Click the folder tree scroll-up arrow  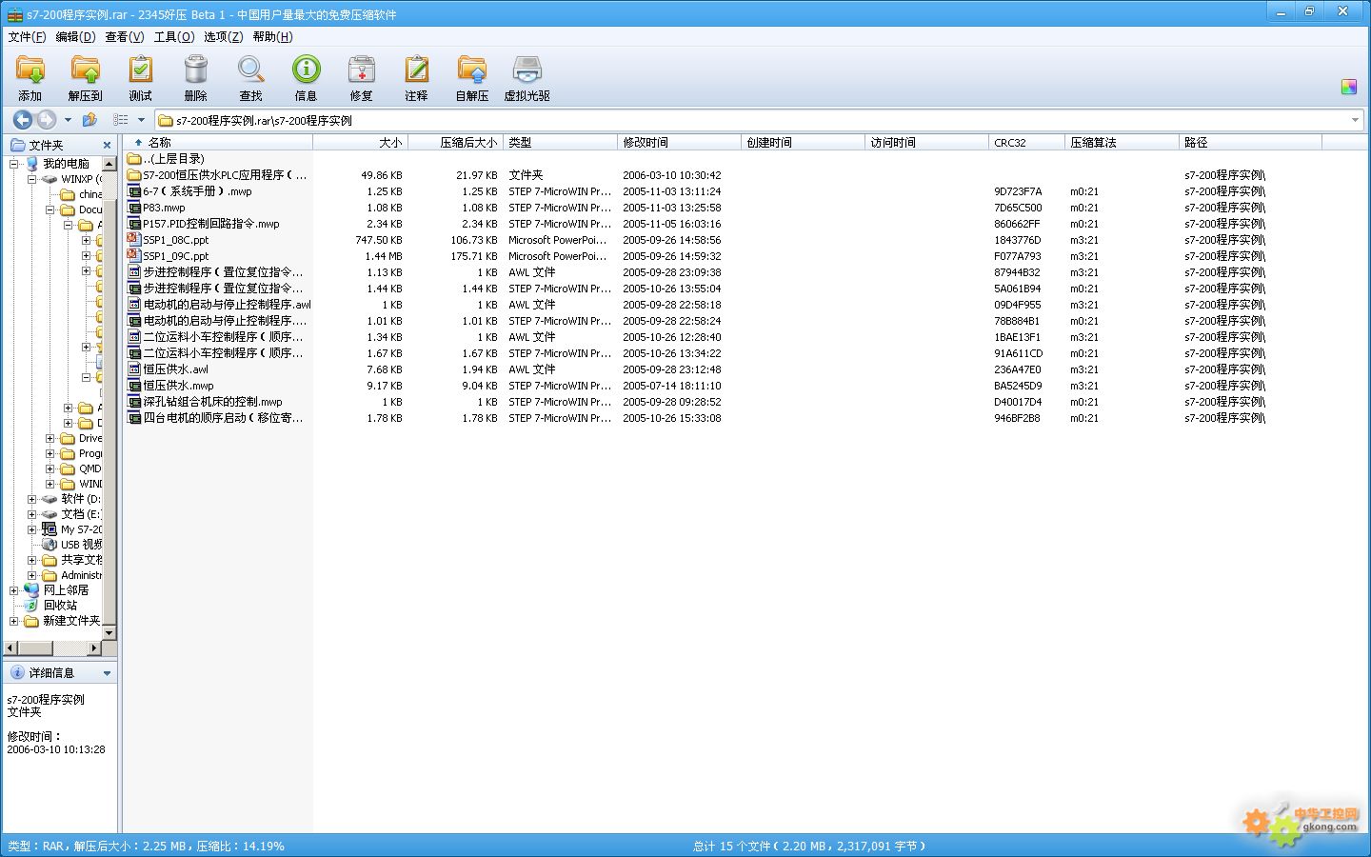pyautogui.click(x=109, y=164)
